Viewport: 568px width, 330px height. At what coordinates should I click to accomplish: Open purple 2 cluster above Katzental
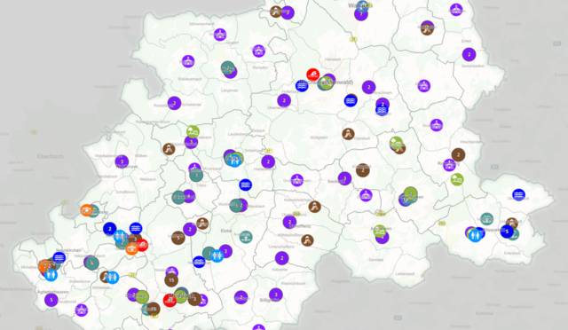282,258
